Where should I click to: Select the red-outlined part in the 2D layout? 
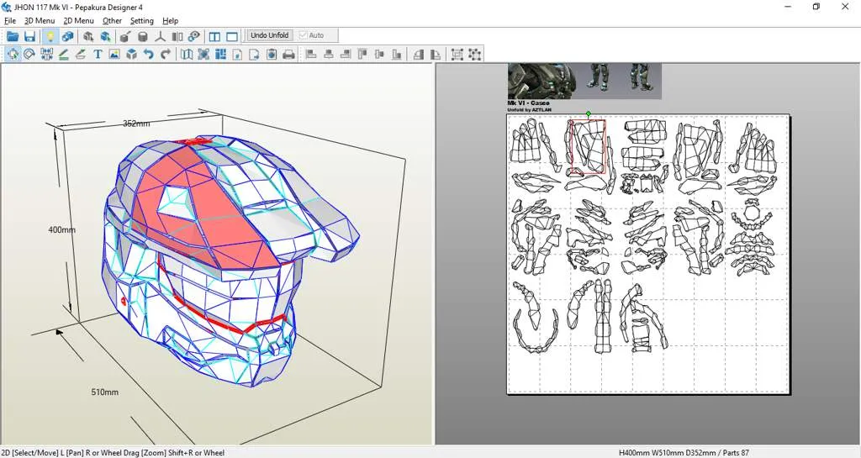click(587, 147)
